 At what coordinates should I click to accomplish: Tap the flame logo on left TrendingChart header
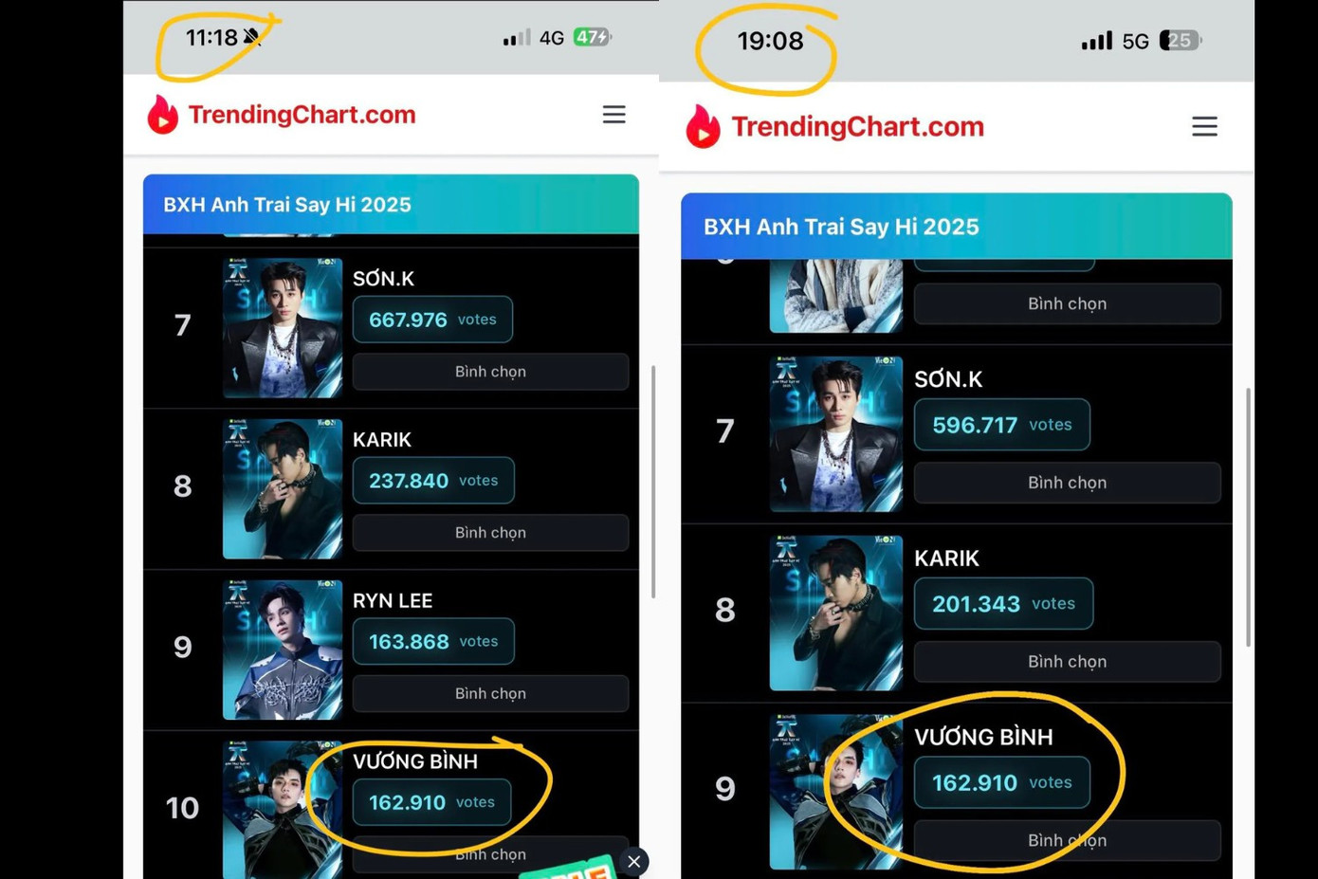[x=163, y=115]
